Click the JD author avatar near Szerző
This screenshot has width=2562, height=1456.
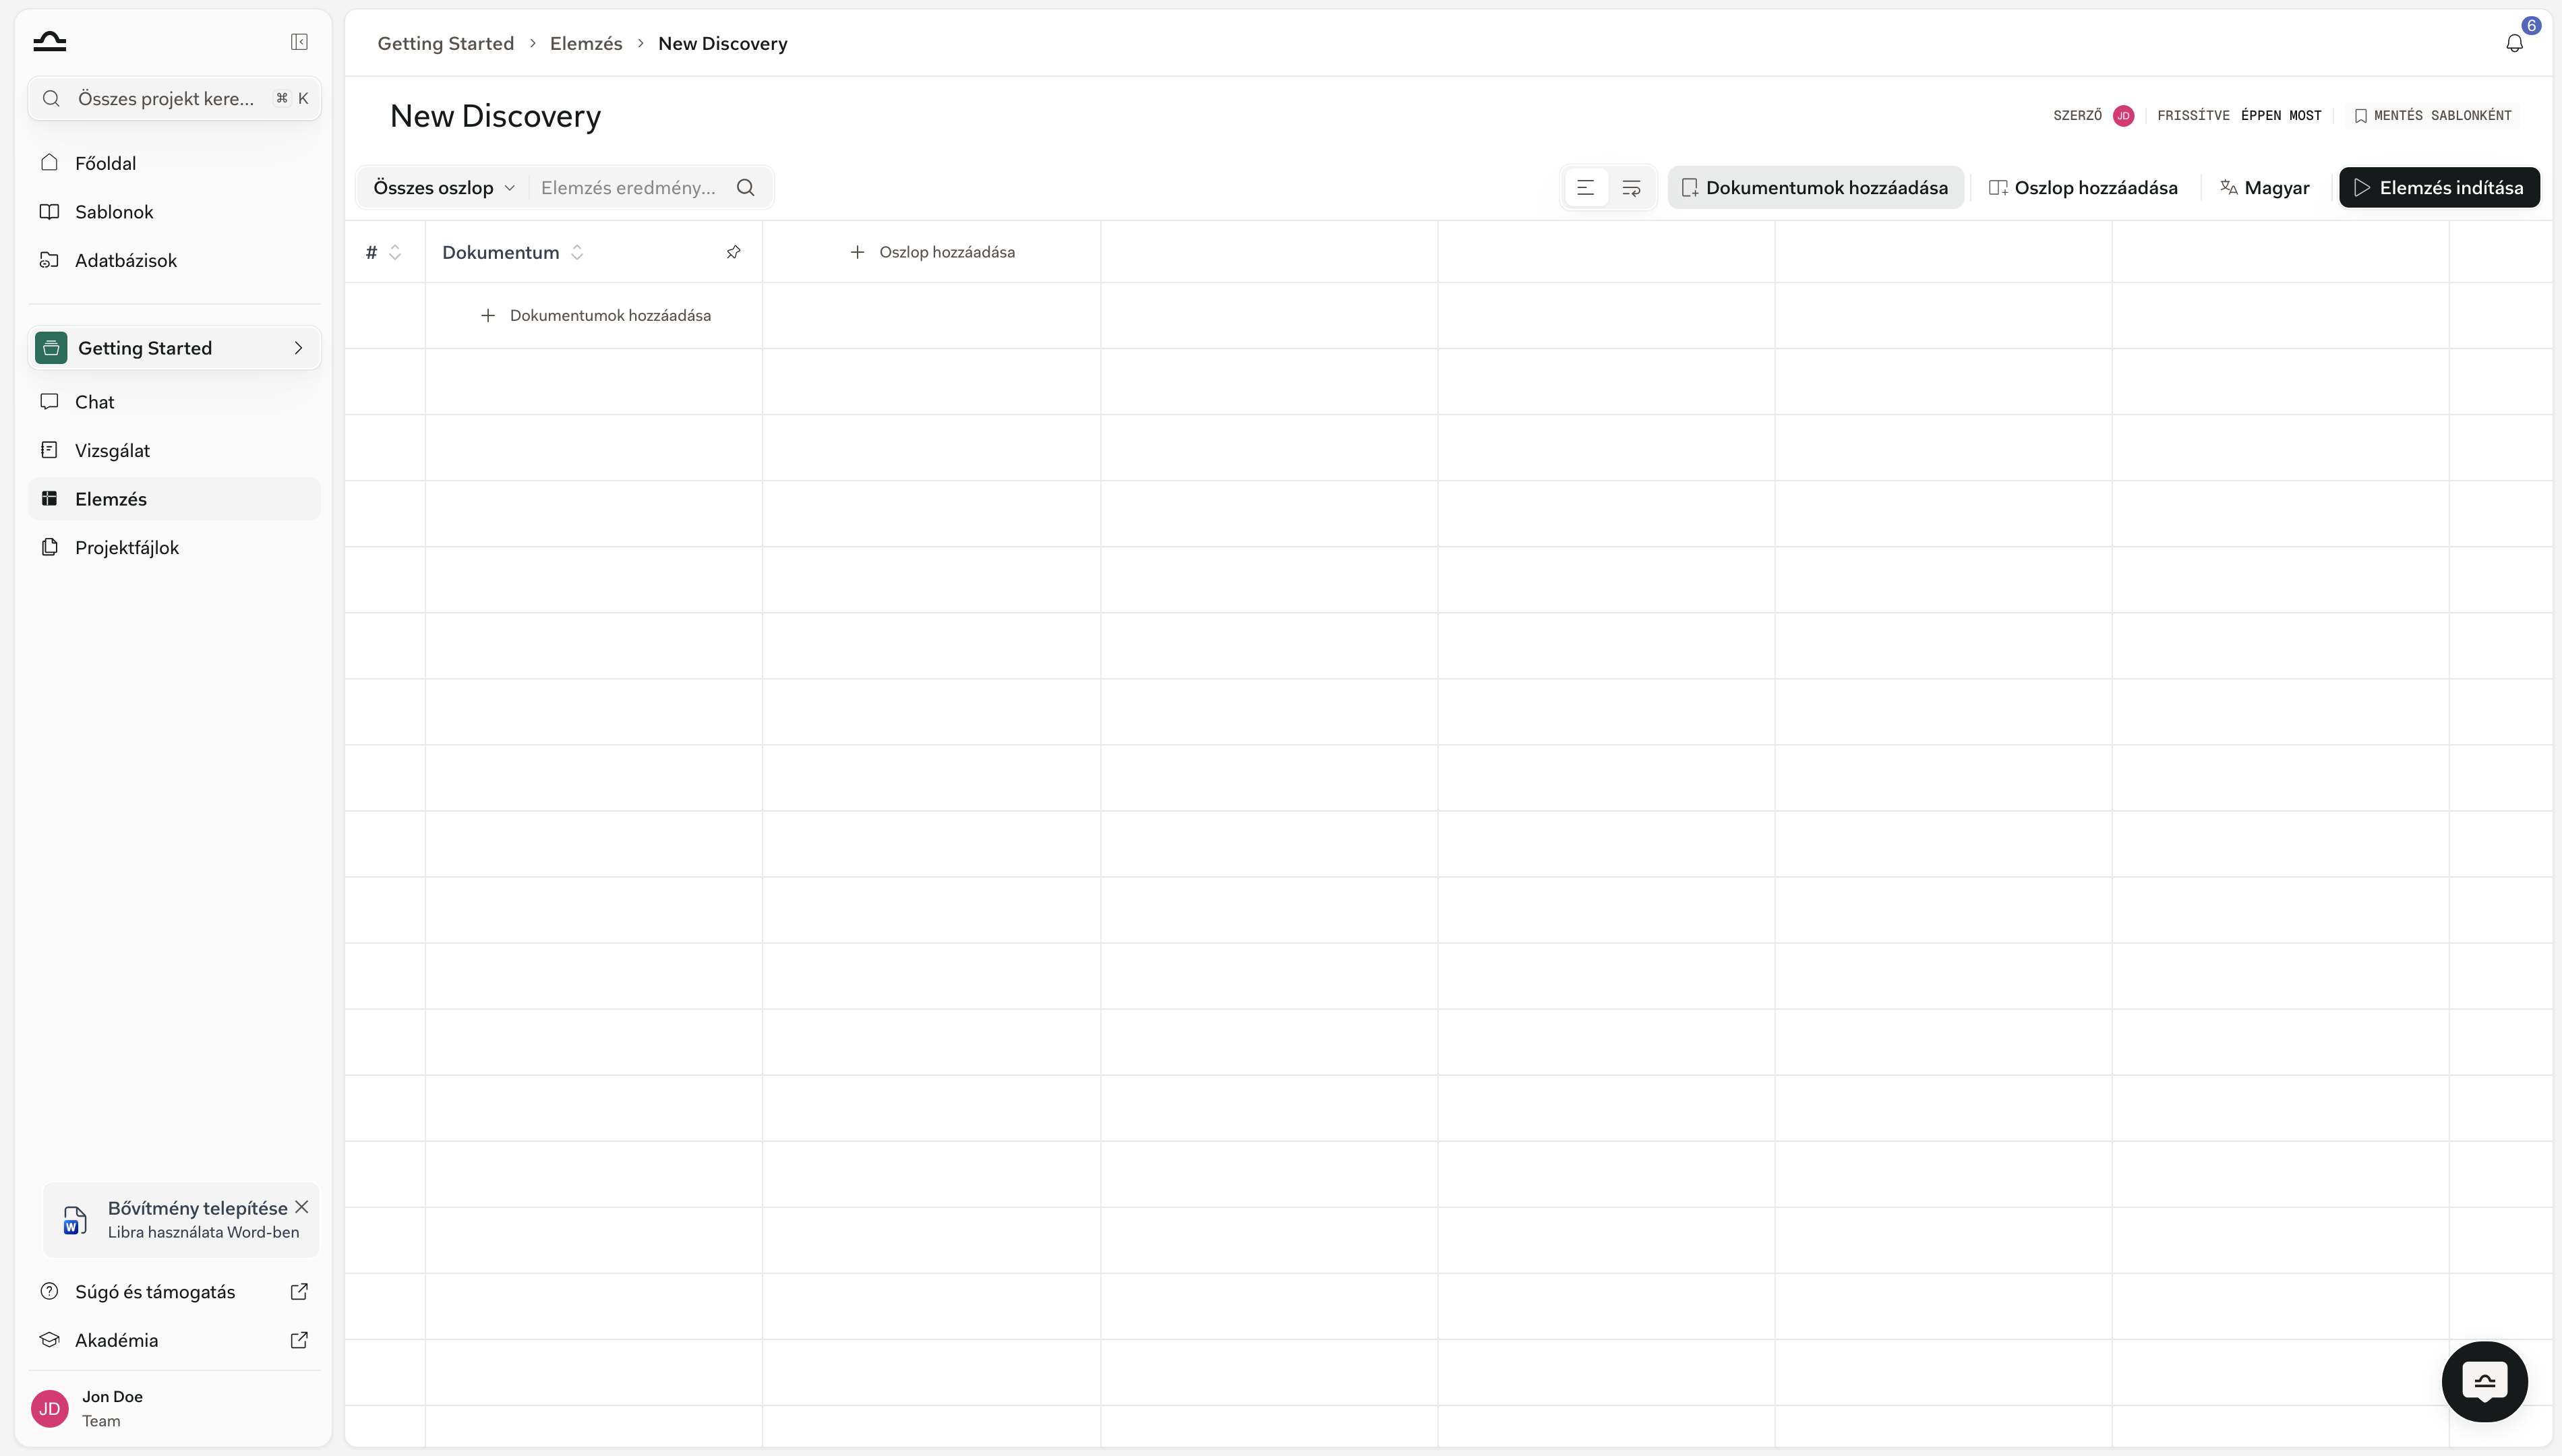(x=2123, y=116)
